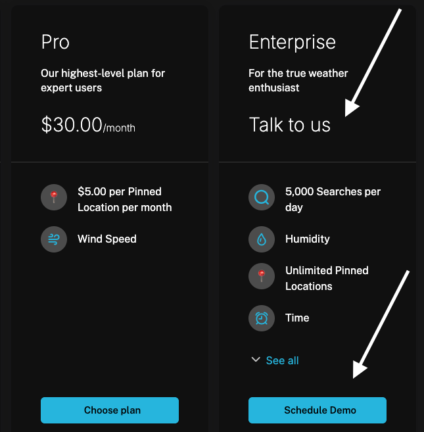The image size is (424, 432).
Task: Click the Wind Speed feature label
Action: [x=107, y=239]
